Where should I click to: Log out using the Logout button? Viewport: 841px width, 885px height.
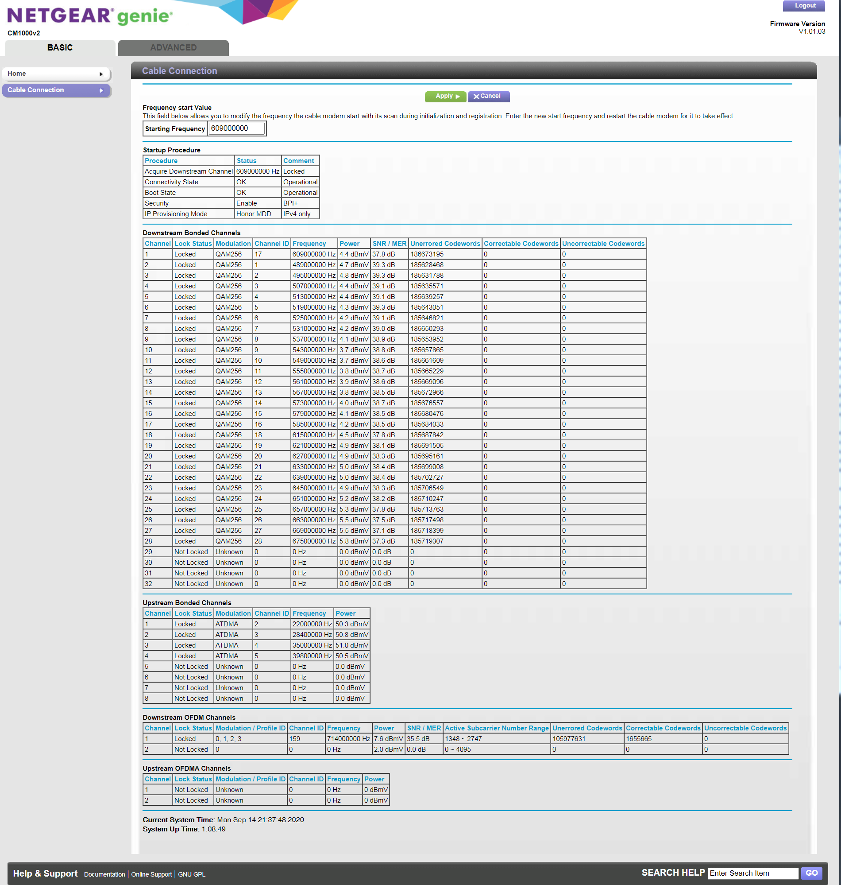[x=804, y=6]
